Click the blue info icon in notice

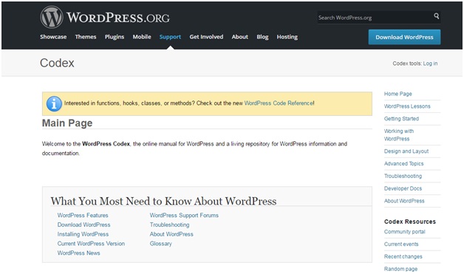click(x=54, y=104)
